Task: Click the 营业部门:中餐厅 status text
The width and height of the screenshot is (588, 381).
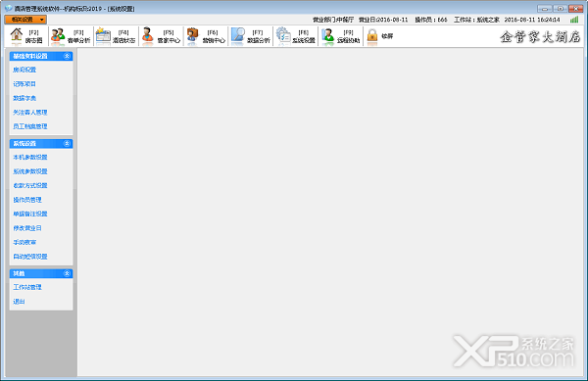Action: click(x=333, y=20)
